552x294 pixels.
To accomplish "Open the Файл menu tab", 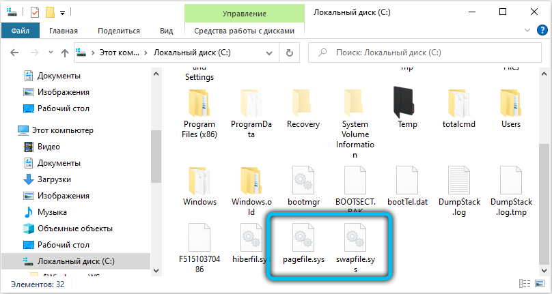I will point(20,31).
